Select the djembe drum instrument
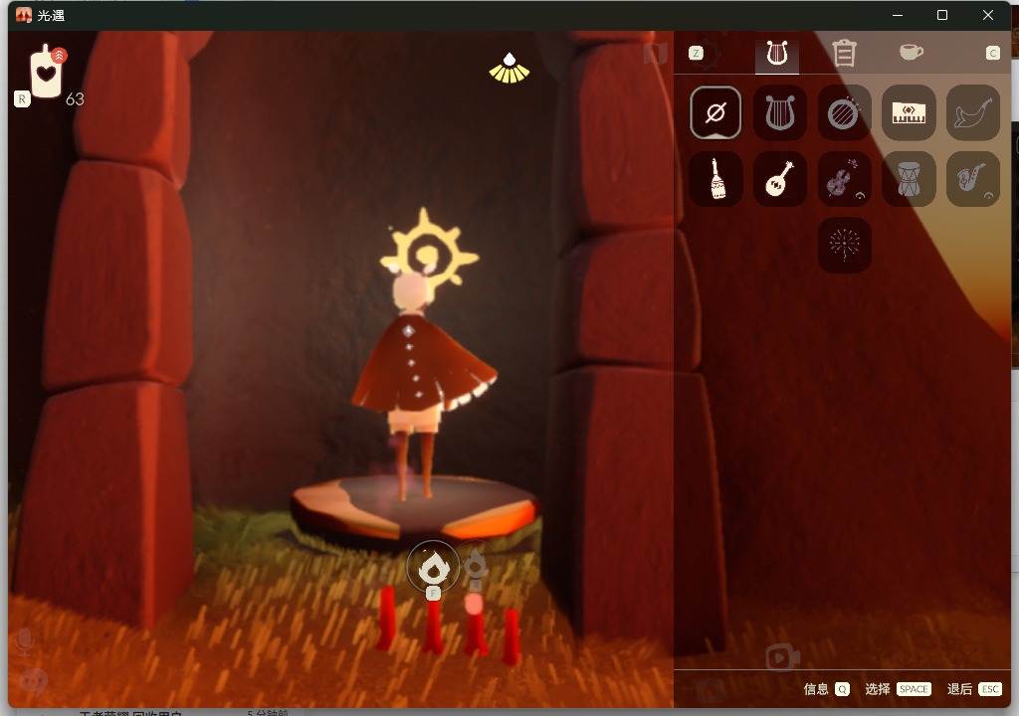 click(x=908, y=179)
